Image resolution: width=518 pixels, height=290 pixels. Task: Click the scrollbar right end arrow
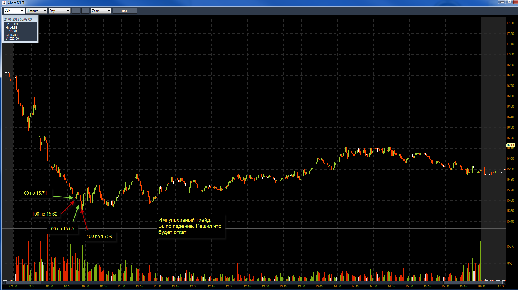(504, 282)
